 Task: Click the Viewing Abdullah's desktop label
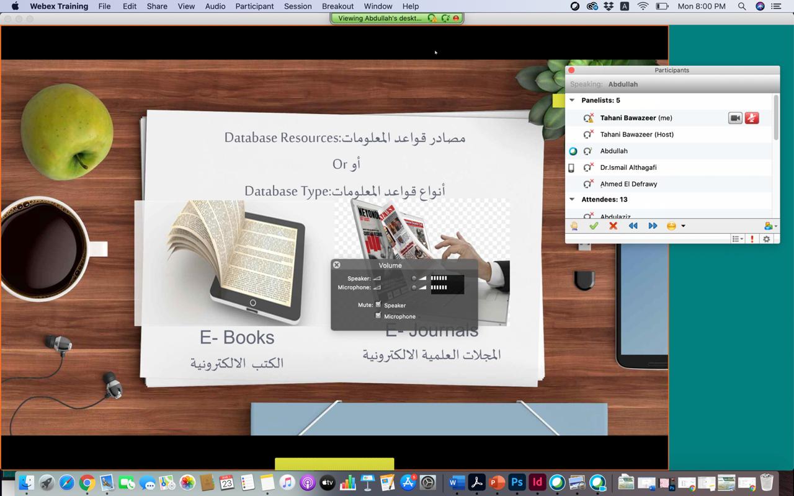click(x=380, y=18)
